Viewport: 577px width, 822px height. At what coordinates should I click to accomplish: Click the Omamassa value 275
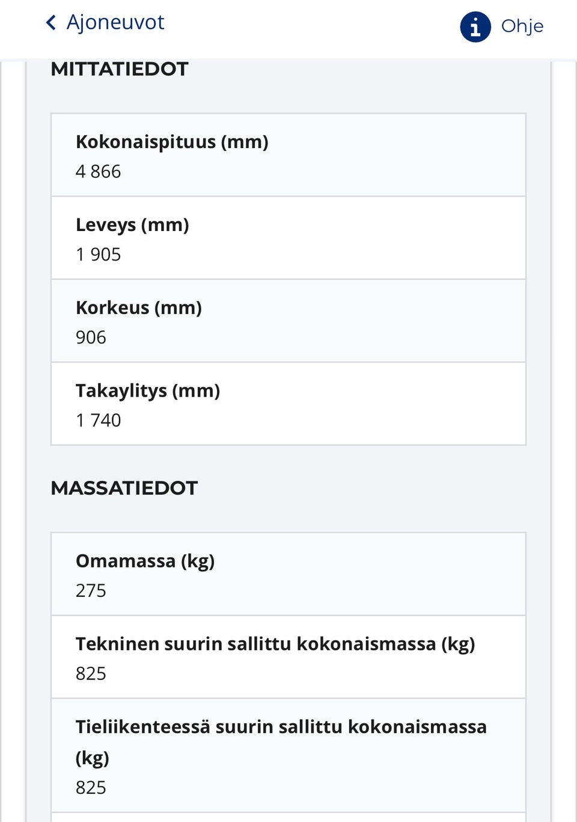[91, 591]
